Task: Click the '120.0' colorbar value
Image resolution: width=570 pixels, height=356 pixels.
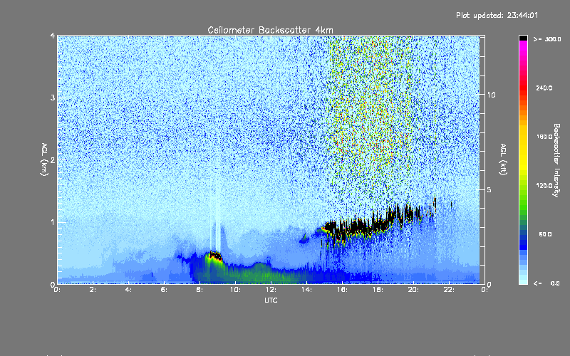Action: (x=544, y=186)
